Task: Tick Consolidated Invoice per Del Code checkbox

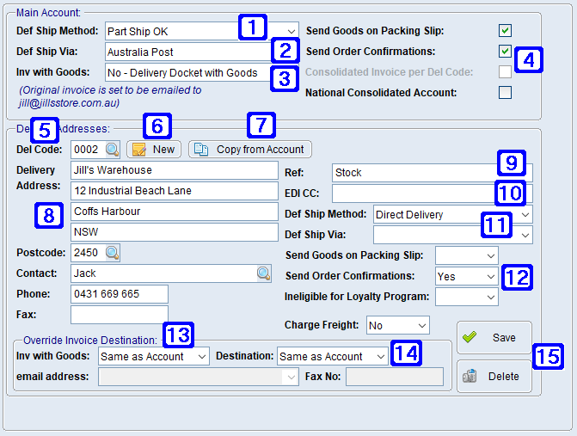Action: point(505,71)
